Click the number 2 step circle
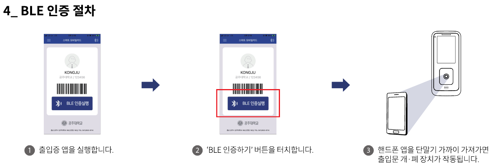The height and width of the screenshot is (168, 497). click(197, 150)
